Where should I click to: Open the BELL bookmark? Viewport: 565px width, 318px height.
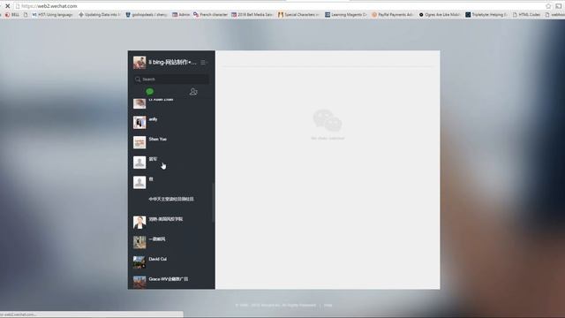(11, 15)
